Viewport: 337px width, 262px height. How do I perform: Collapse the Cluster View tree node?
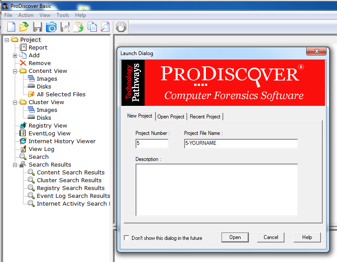click(15, 102)
